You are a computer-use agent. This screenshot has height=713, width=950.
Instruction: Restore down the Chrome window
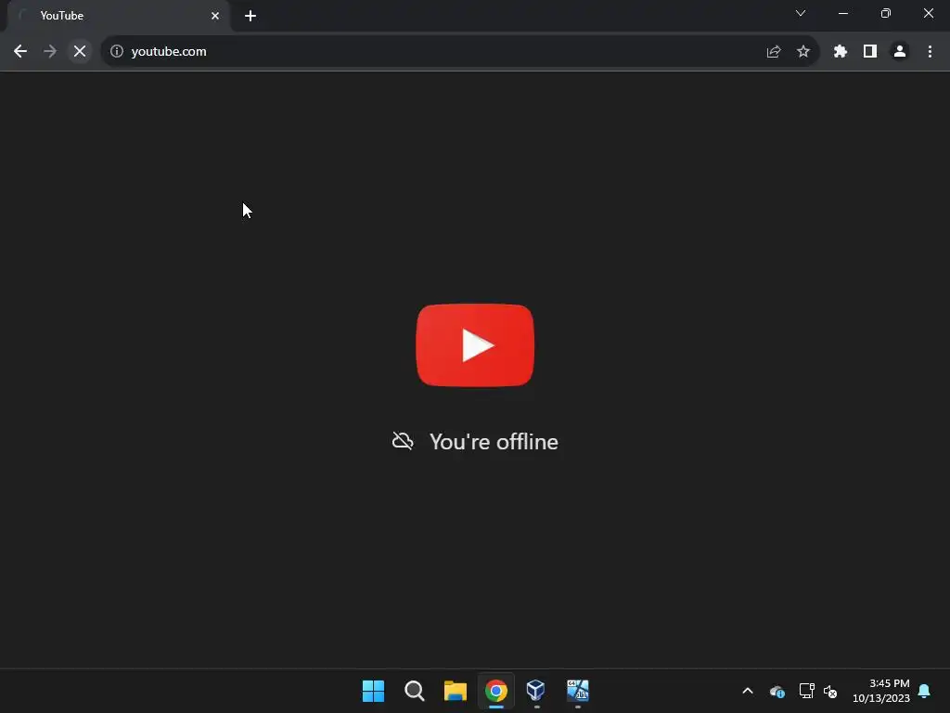(x=886, y=13)
